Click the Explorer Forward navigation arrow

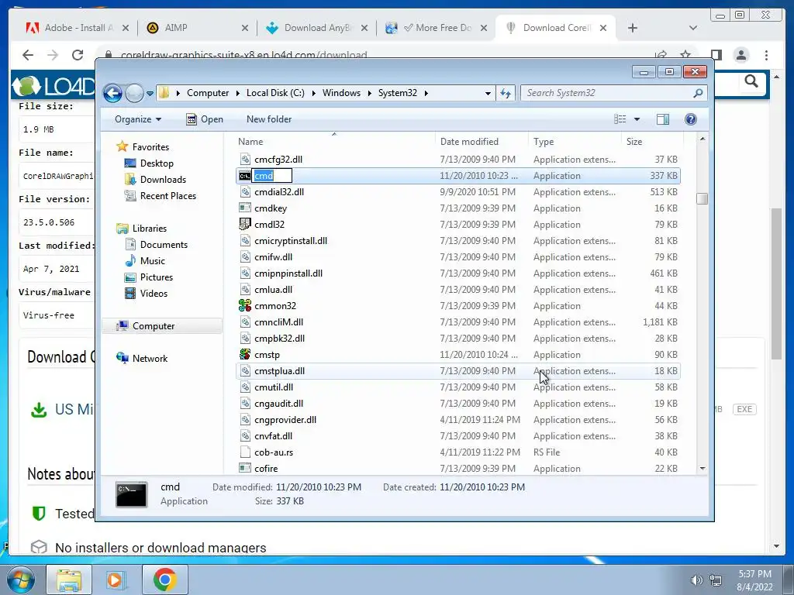pos(134,93)
